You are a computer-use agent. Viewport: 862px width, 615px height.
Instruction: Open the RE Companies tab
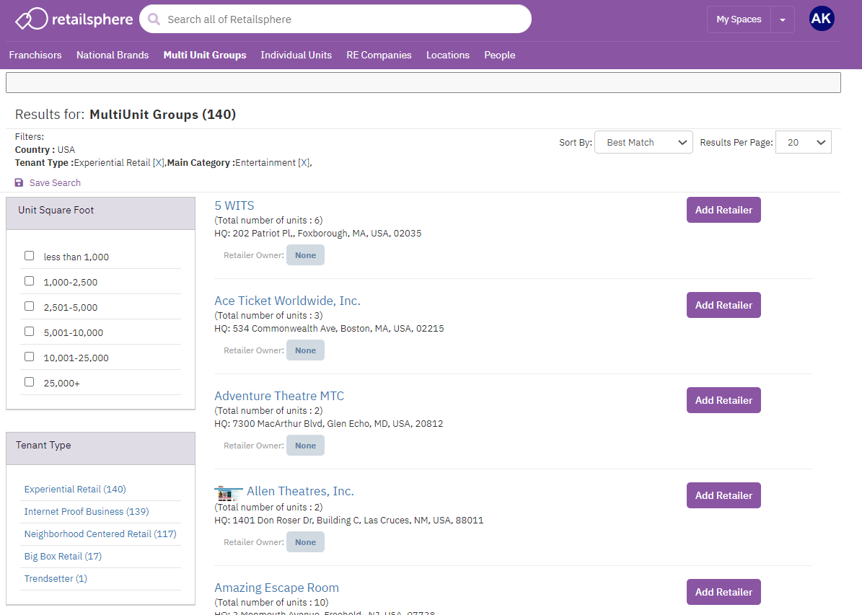pyautogui.click(x=379, y=55)
